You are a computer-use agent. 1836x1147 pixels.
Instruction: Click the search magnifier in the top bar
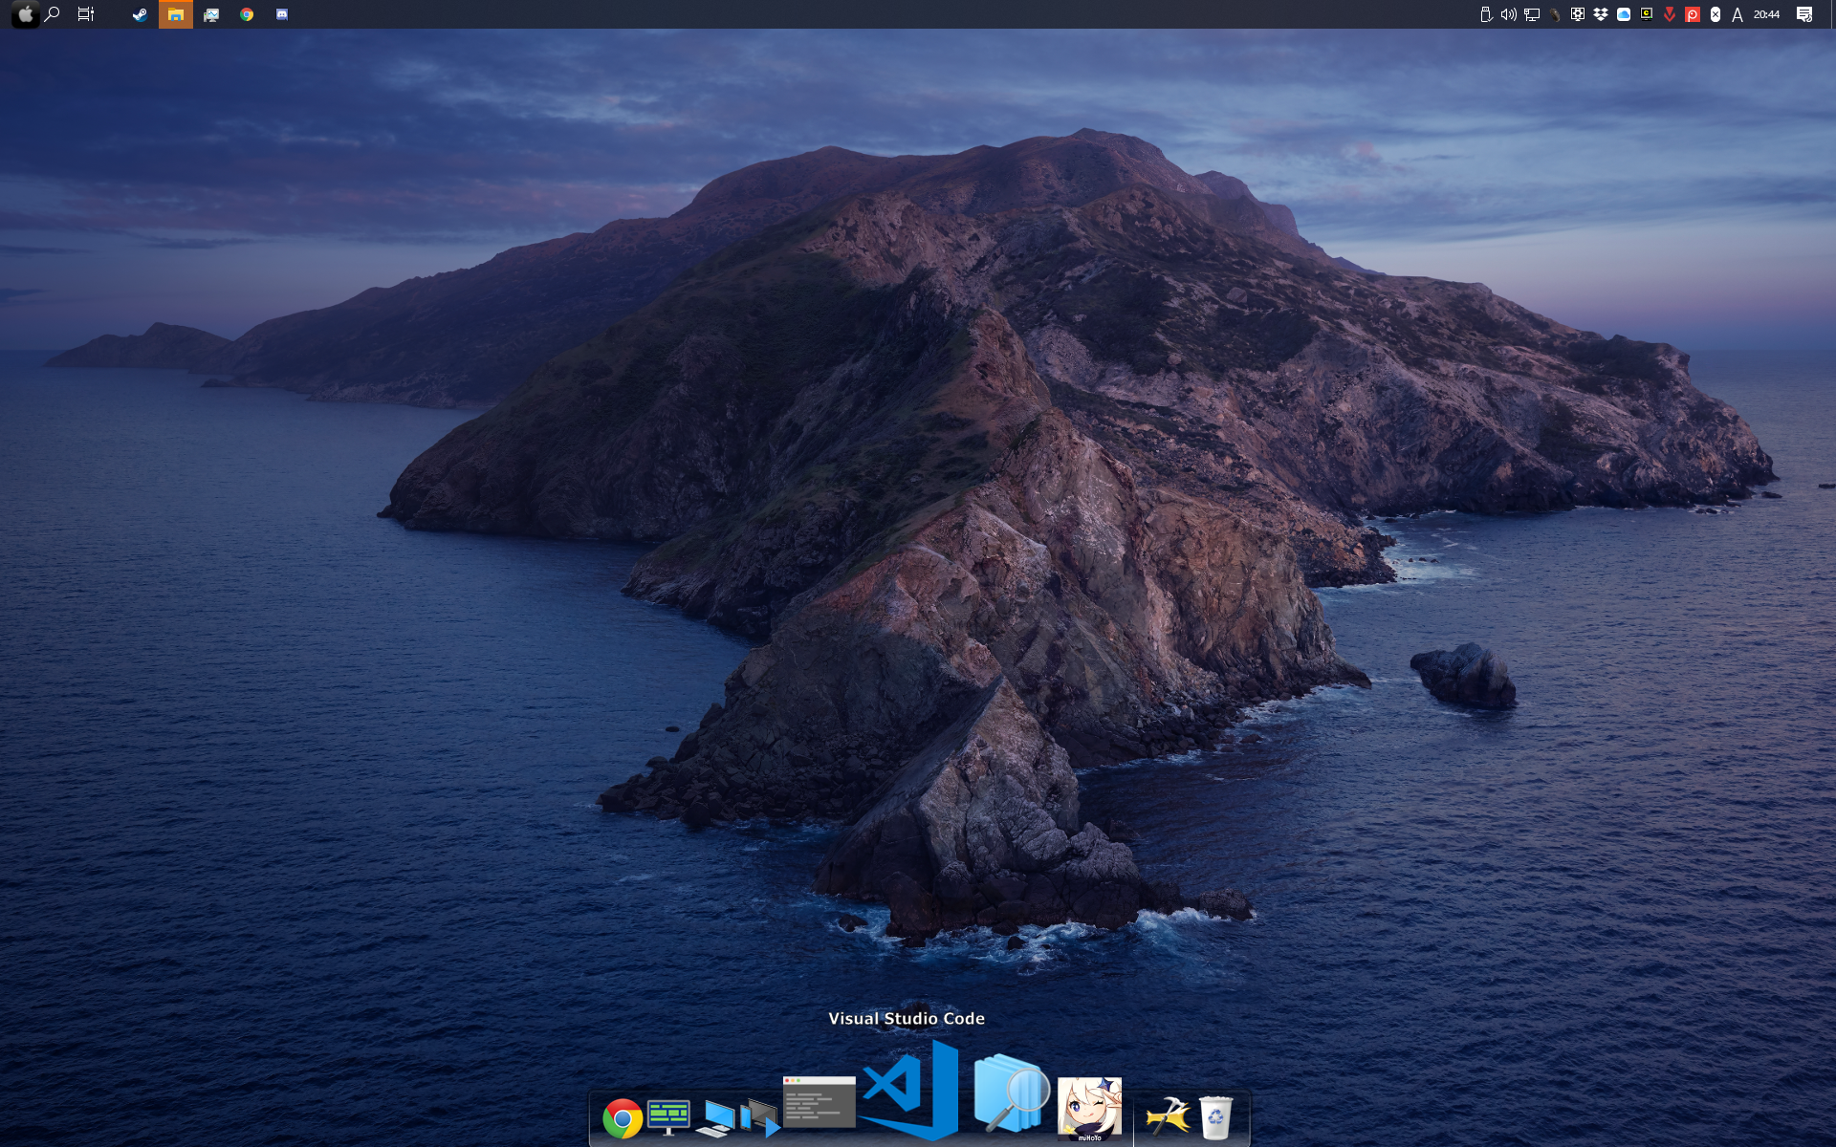tap(53, 14)
